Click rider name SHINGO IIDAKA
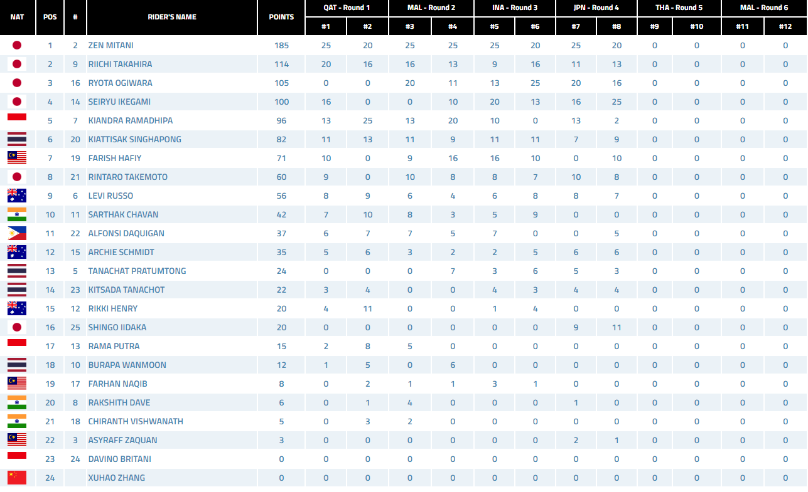 (117, 327)
